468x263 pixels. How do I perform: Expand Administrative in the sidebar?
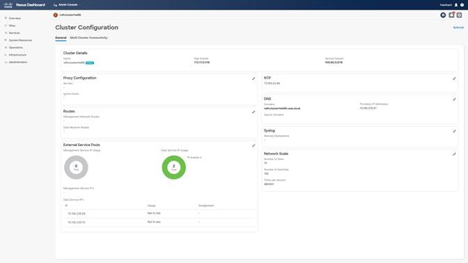pyautogui.click(x=17, y=62)
